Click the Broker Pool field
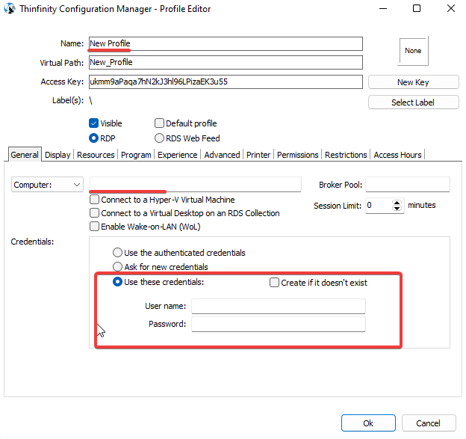The width and height of the screenshot is (466, 439). pos(408,184)
